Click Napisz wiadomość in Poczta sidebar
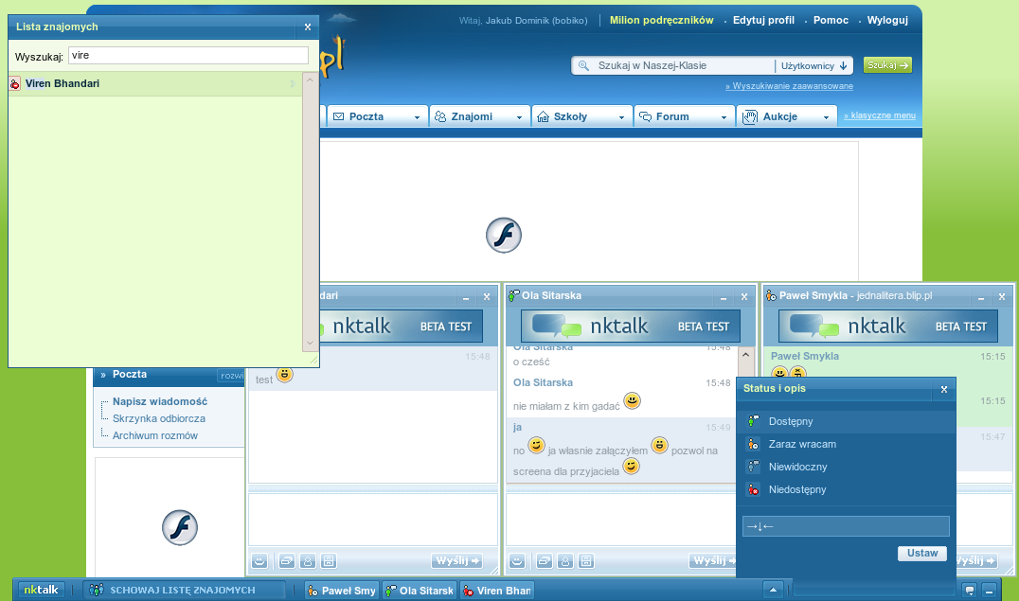Viewport: 1019px width, 601px height. coord(160,401)
